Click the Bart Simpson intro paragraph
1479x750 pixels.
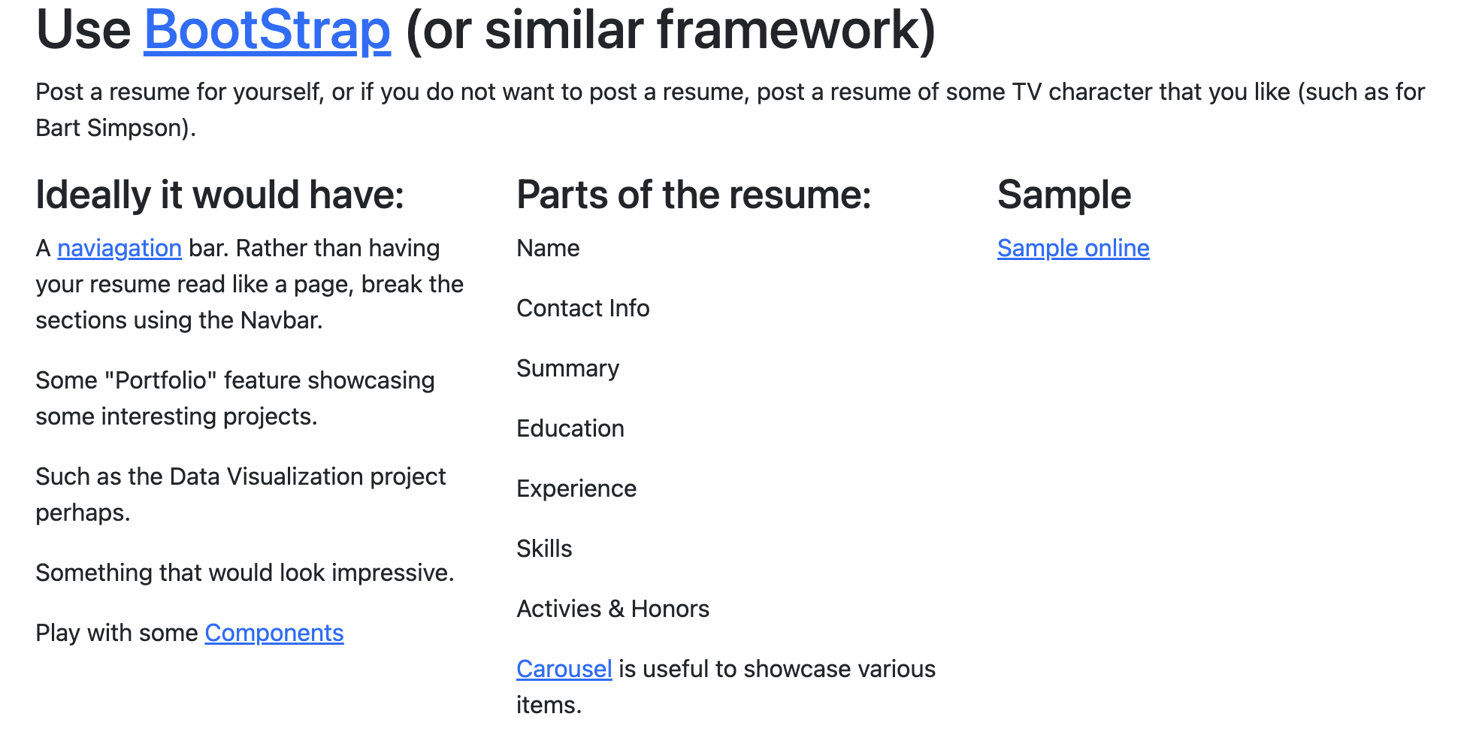coord(729,92)
